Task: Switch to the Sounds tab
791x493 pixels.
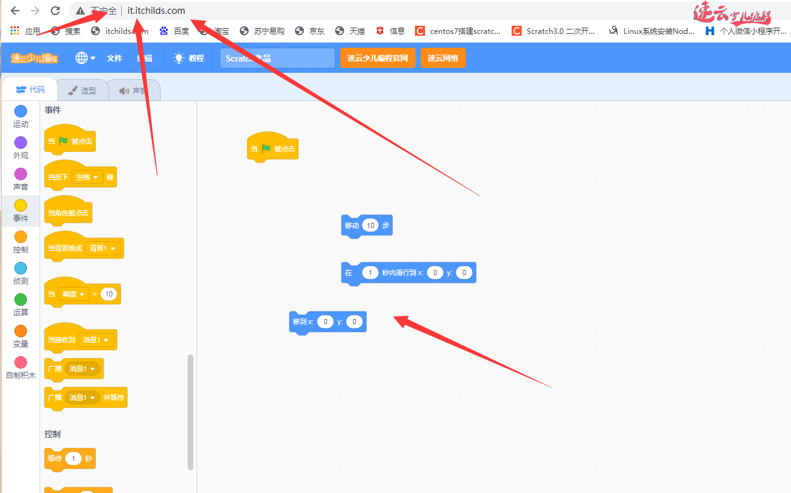Action: [133, 90]
